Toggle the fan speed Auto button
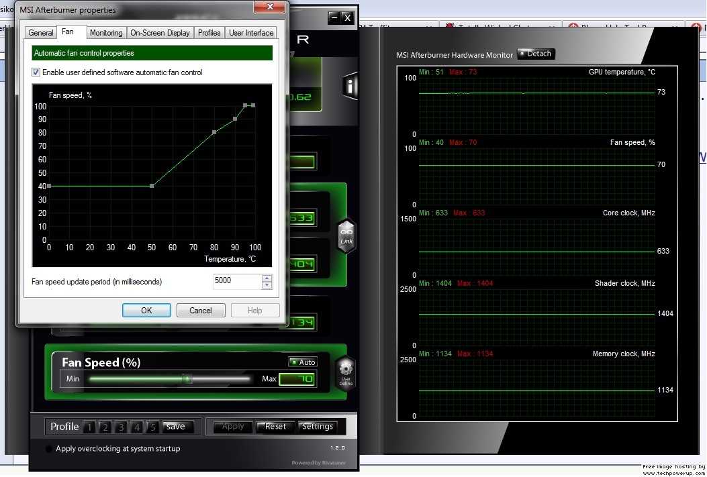Viewport: 707px width, 477px height. click(x=303, y=362)
